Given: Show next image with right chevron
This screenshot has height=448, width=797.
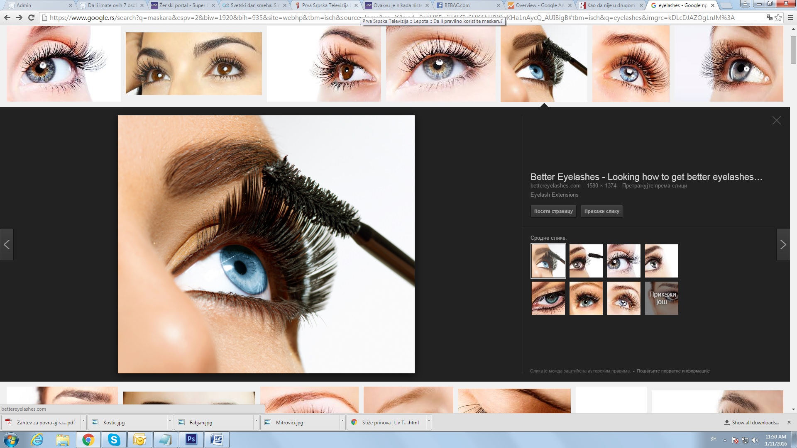Looking at the screenshot, I should (783, 245).
